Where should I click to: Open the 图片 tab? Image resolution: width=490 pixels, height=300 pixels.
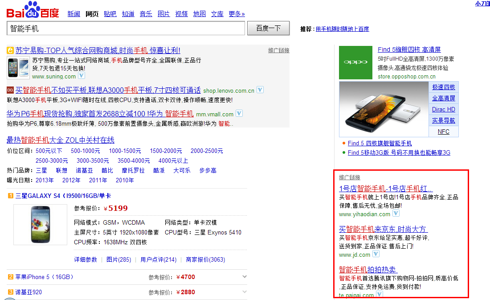click(x=164, y=14)
